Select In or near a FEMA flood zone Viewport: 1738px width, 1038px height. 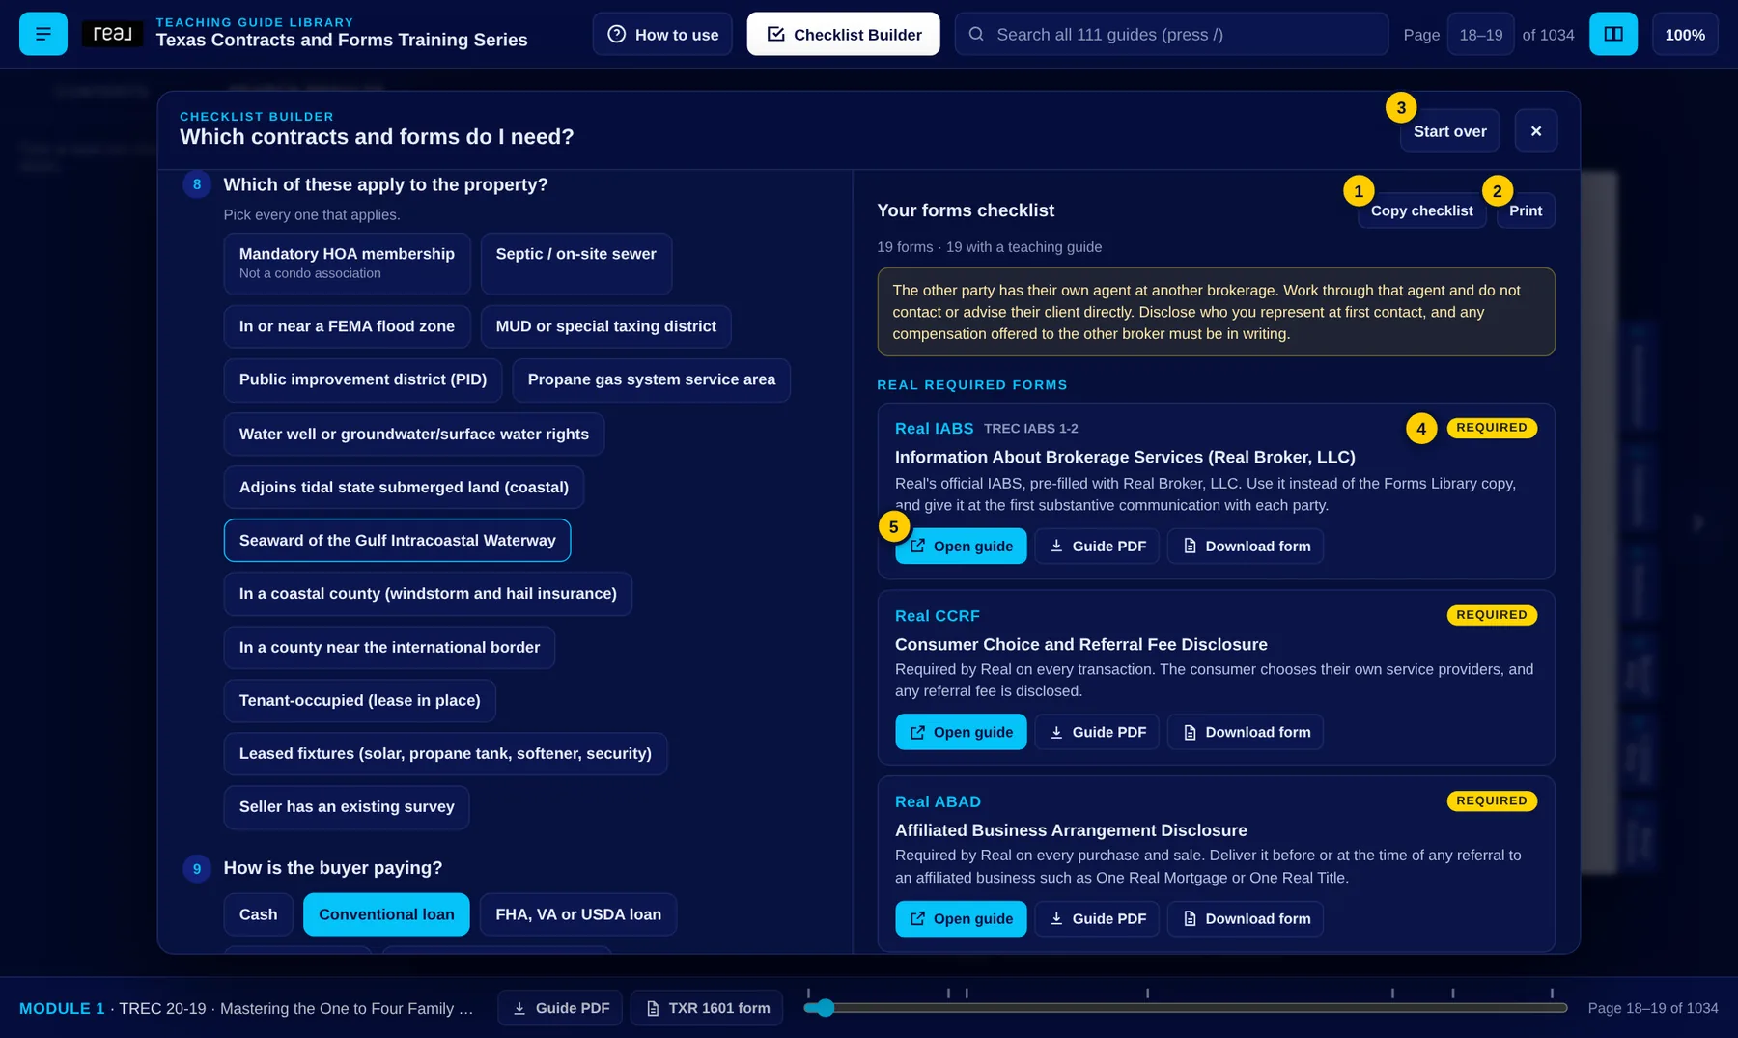(x=347, y=326)
